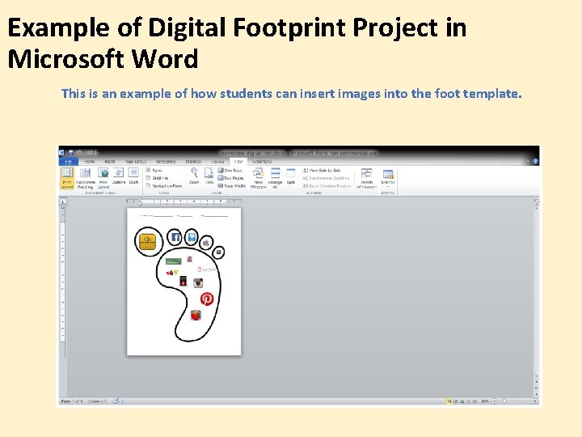Set zoom to 100% page icon
The width and height of the screenshot is (582, 437).
[x=209, y=176]
